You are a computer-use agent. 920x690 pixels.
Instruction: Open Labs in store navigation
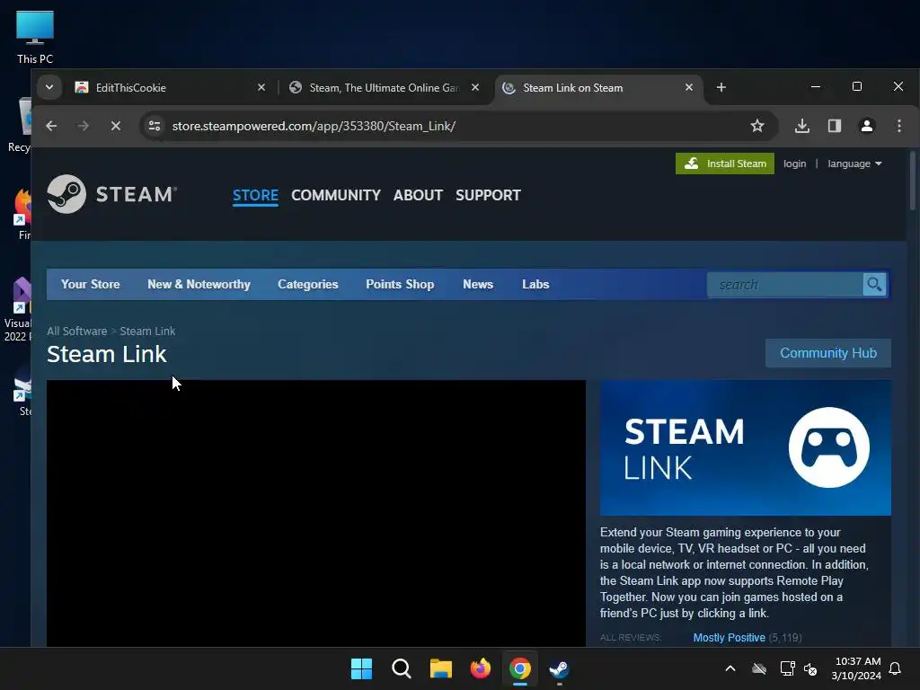point(535,285)
